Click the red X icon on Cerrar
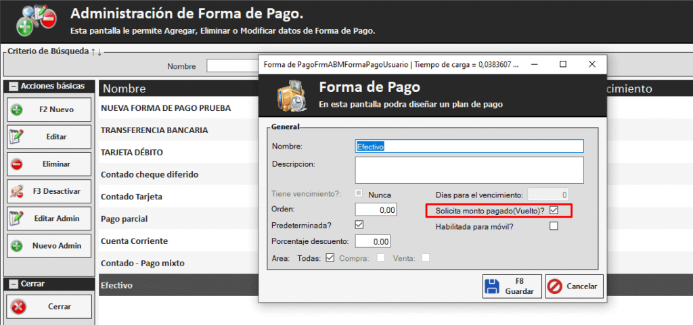 click(19, 307)
